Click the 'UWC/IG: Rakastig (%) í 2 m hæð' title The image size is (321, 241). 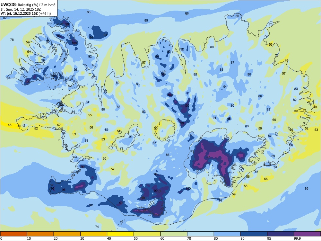28,4
